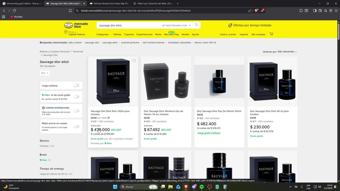
Task: Click related search 'bleu chanel'
Action: click(x=75, y=42)
